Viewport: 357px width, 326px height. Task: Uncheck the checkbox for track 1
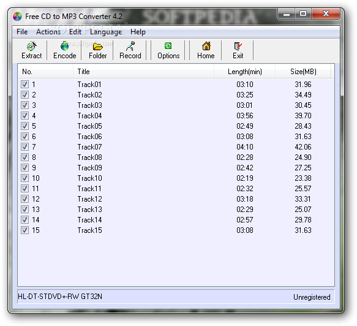(24, 85)
